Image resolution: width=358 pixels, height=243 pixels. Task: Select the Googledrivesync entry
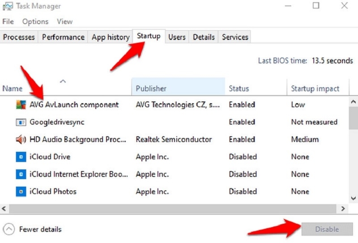tap(175, 122)
